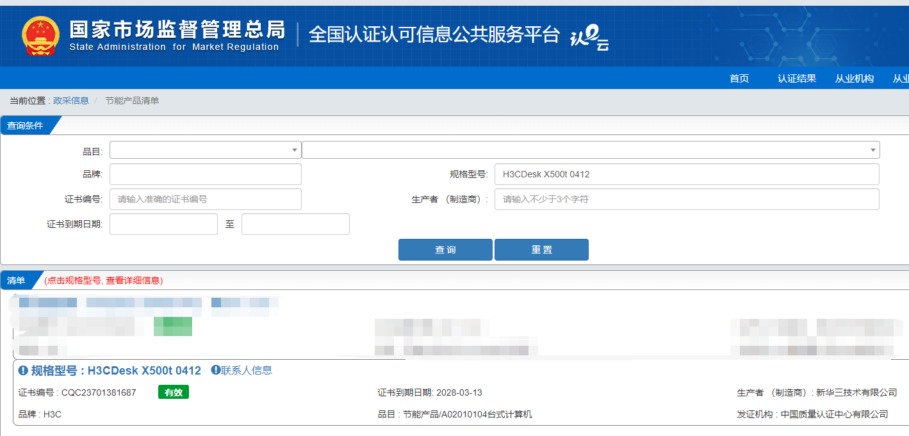Click the info icon before 联系人信息

(216, 370)
